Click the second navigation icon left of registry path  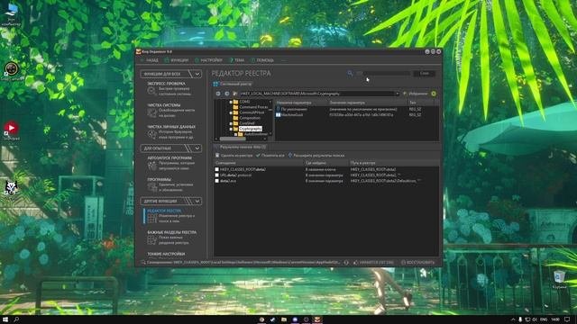226,94
